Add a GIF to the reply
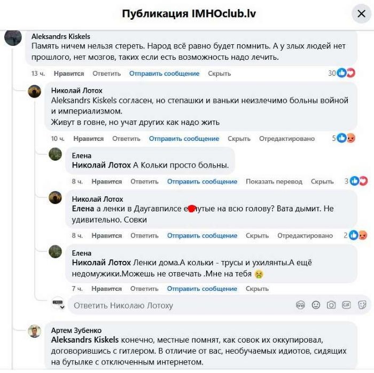This screenshot has height=373, width=374. click(347, 305)
